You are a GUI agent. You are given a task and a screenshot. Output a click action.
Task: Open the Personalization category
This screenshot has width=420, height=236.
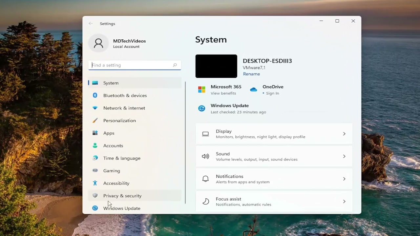tap(135, 120)
